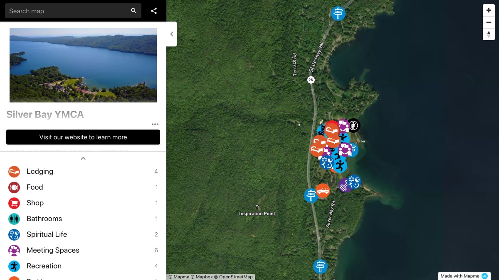Click the Silver Bay aerial lake photo
This screenshot has width=499, height=280.
click(x=83, y=65)
